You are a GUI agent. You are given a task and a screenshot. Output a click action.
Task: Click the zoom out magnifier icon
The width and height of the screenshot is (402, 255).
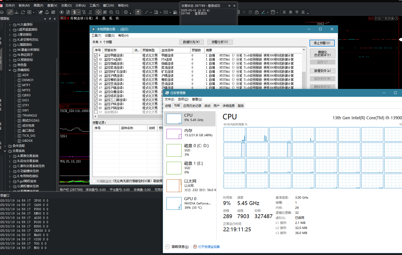(117, 12)
